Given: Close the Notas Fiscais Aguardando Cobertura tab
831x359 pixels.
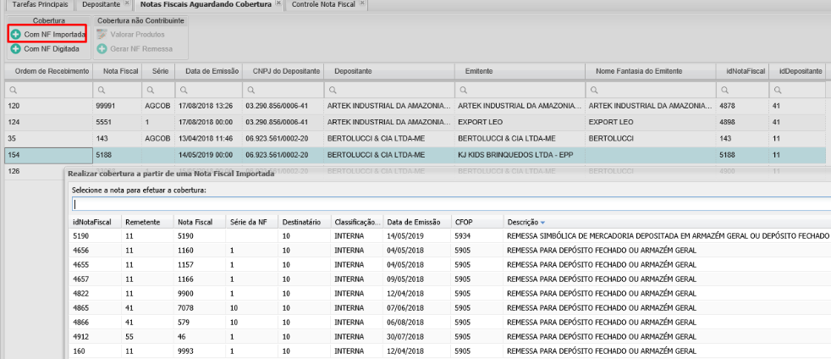Looking at the screenshot, I should point(278,3).
